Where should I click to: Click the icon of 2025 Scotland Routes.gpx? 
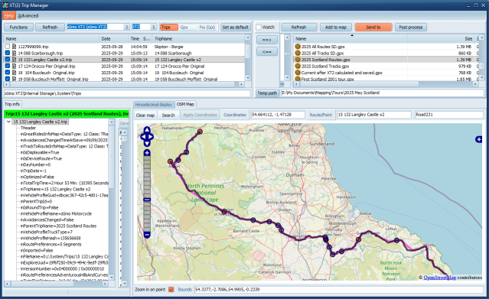[x=298, y=60]
